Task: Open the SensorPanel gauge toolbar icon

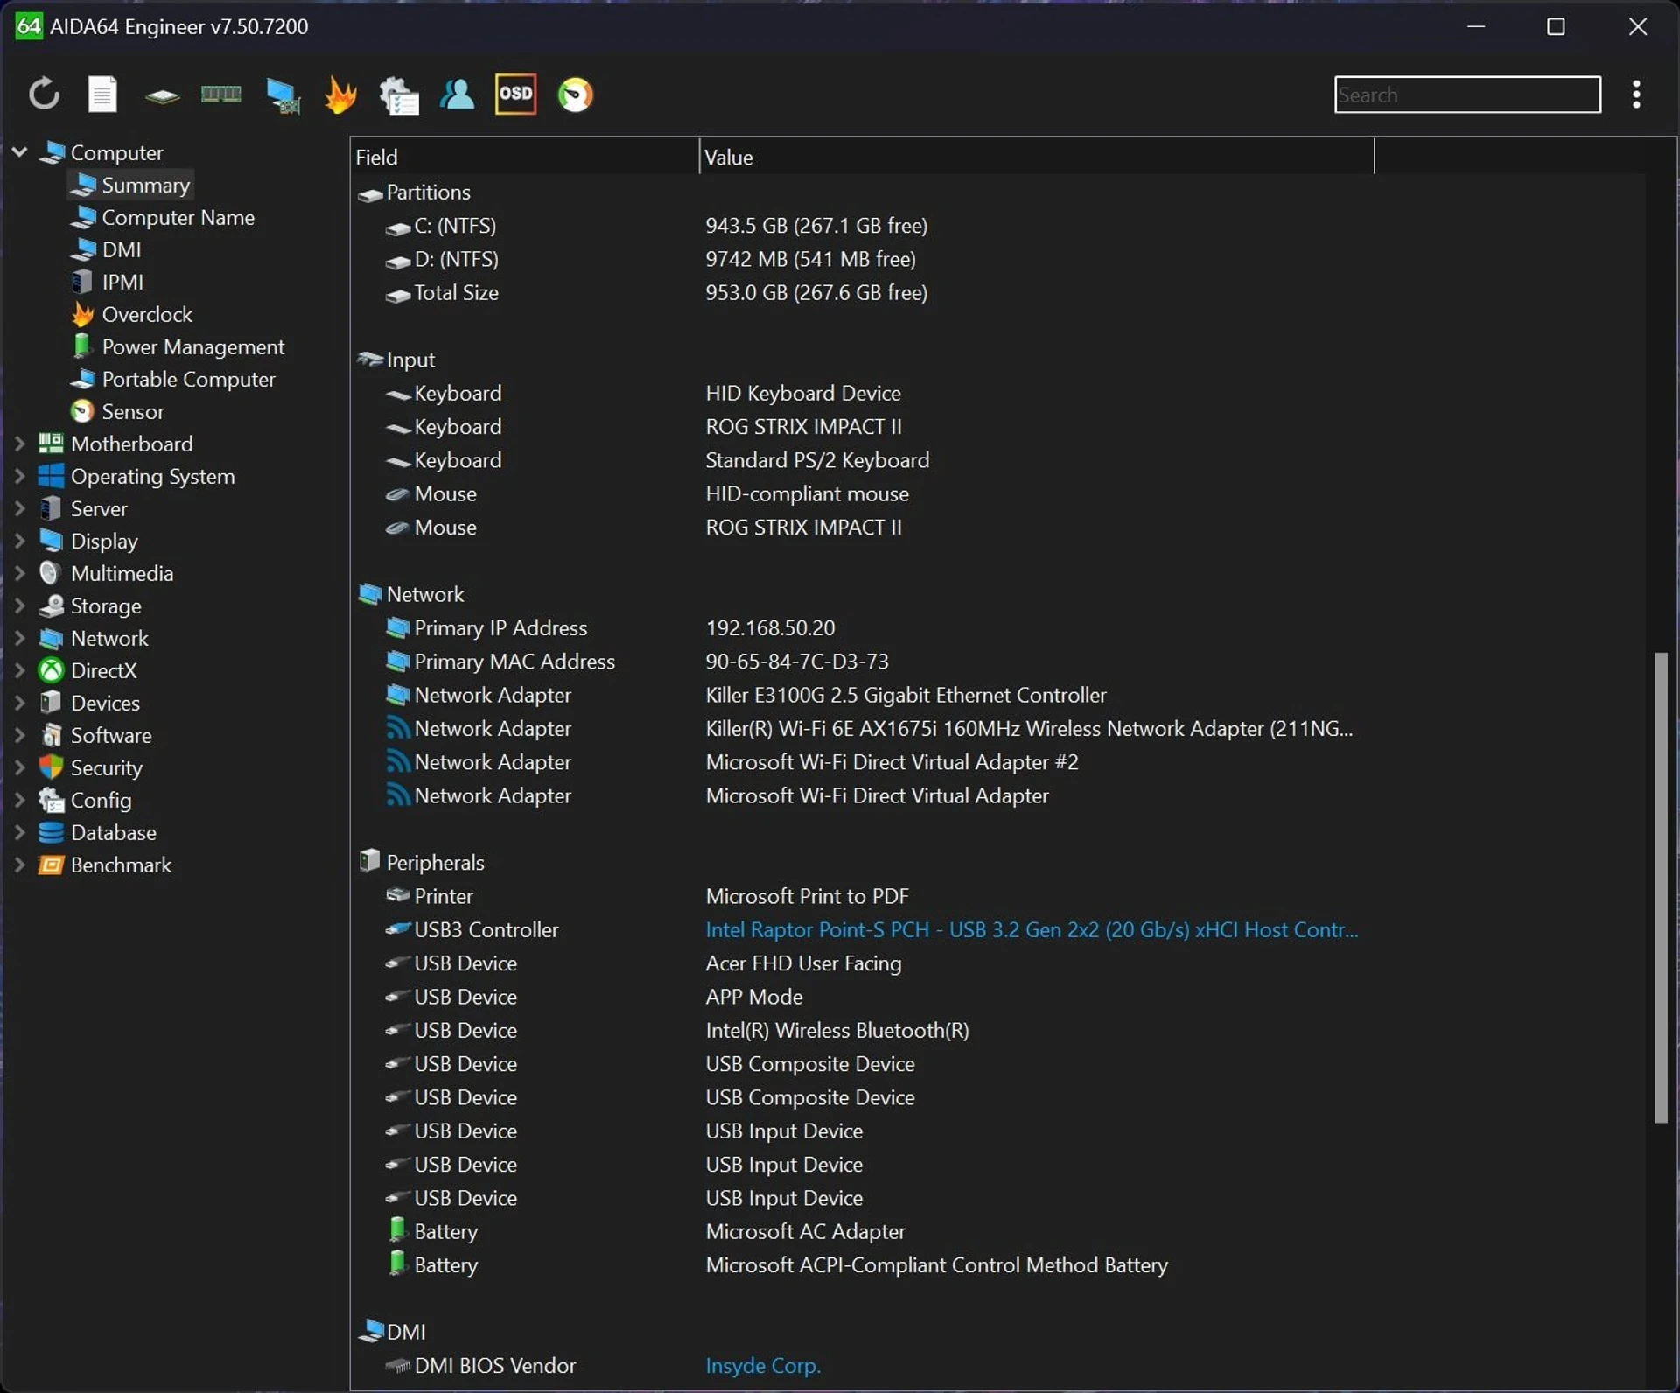Action: pos(575,94)
